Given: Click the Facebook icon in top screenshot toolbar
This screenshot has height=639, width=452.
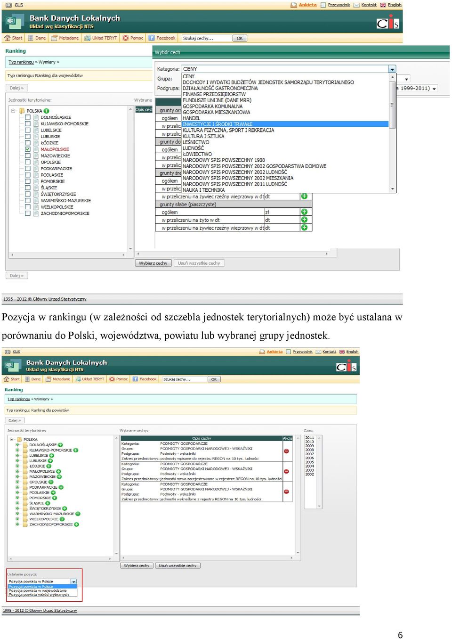Looking at the screenshot, I should click(x=152, y=38).
